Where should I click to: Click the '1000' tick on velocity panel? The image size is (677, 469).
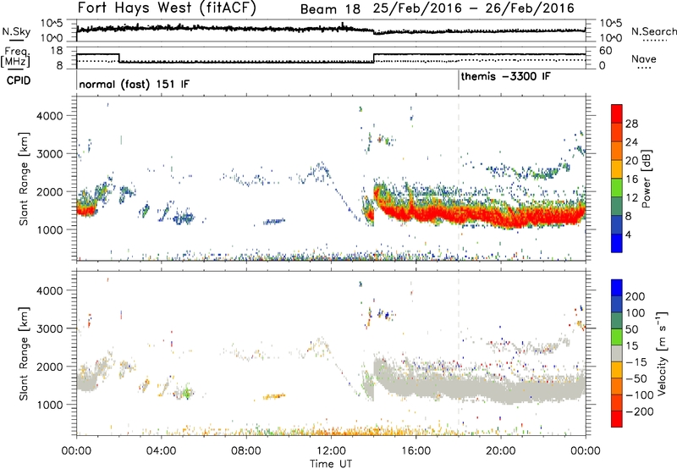point(50,405)
